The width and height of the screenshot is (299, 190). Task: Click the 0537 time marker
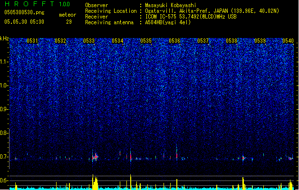(x=203, y=41)
